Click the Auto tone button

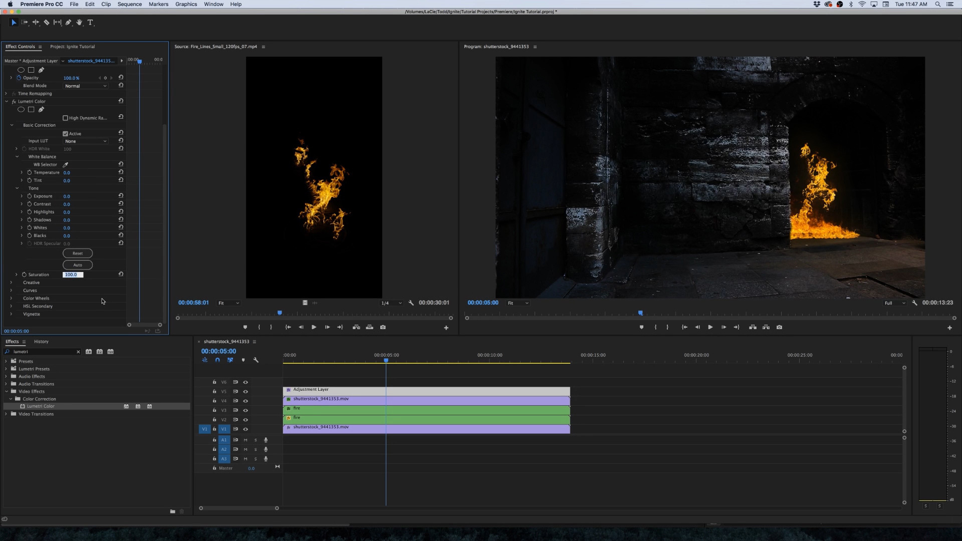coord(77,265)
